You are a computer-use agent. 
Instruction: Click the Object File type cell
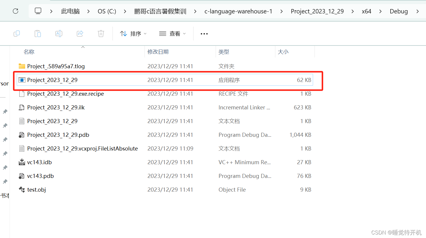(x=232, y=190)
